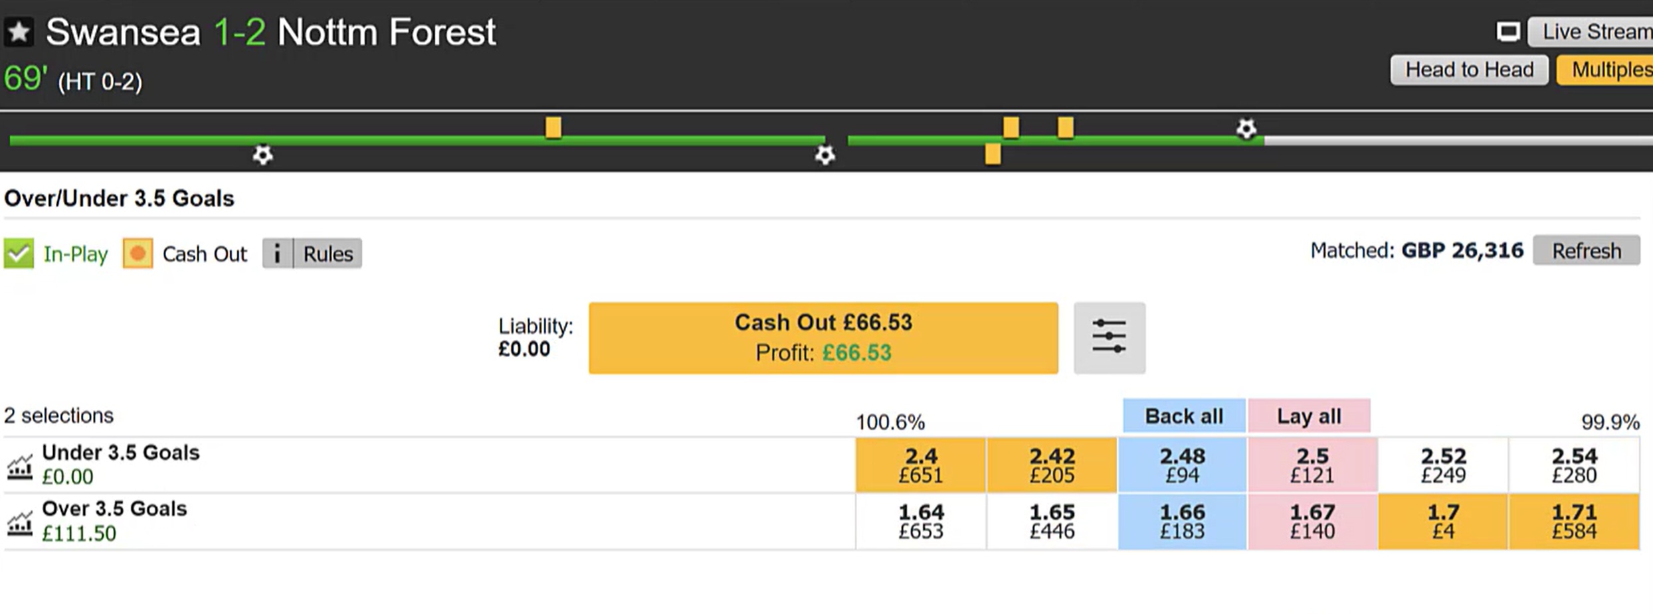
Task: Click the Refresh button
Action: pos(1586,251)
